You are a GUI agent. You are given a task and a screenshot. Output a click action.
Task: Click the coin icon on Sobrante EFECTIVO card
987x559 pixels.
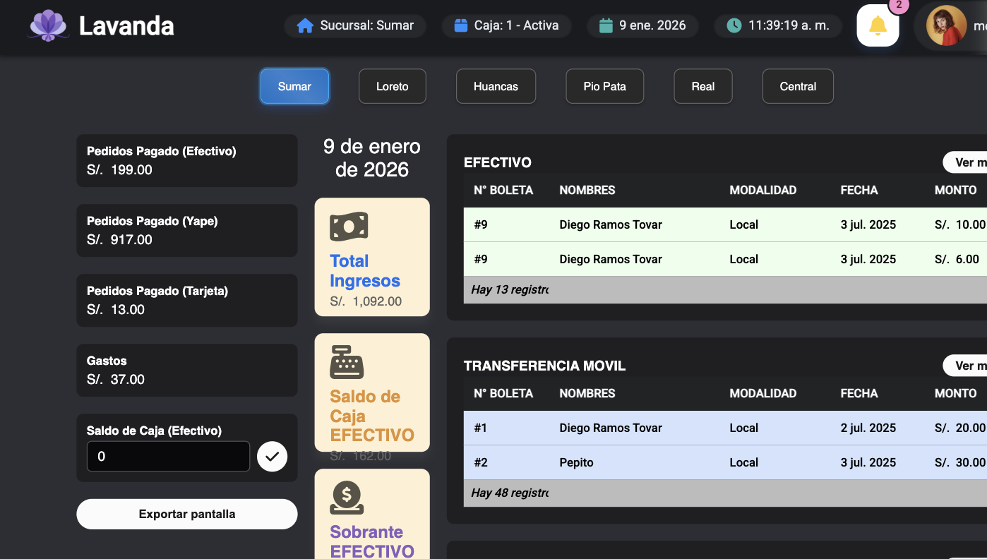point(347,498)
